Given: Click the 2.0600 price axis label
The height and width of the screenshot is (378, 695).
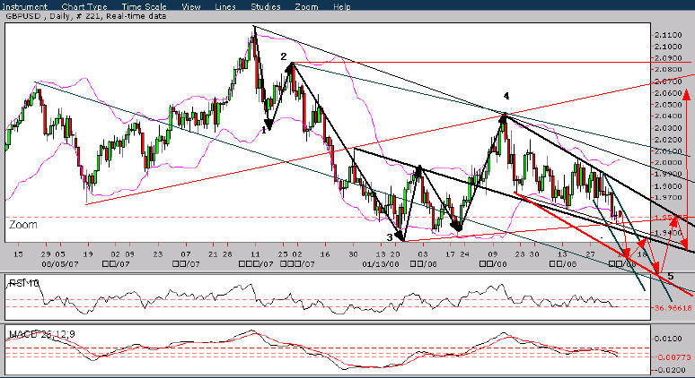Looking at the screenshot, I should (x=666, y=93).
